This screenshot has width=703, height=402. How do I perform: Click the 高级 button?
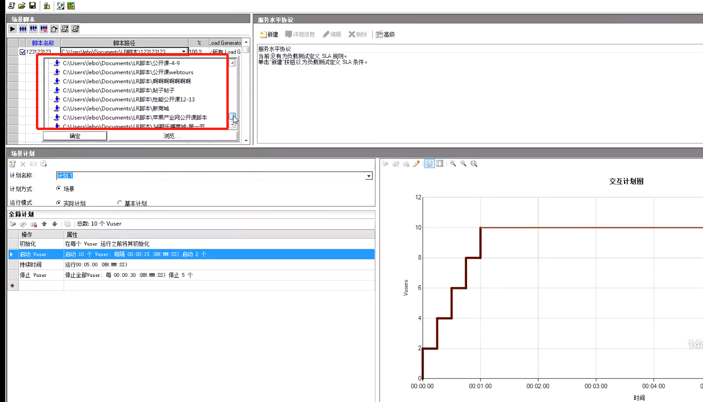point(385,34)
